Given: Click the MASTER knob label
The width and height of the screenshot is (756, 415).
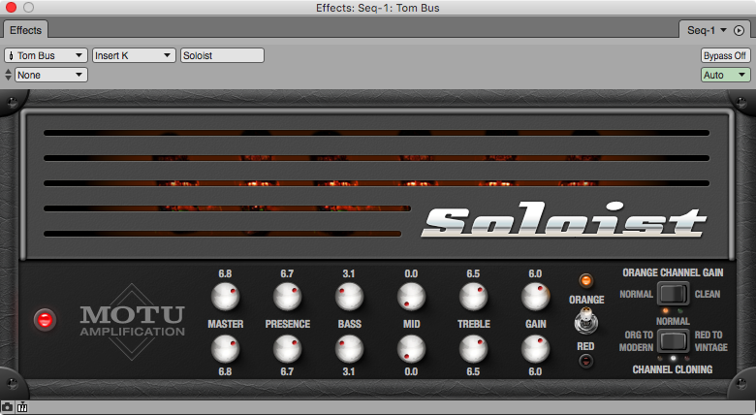Looking at the screenshot, I should pos(225,324).
